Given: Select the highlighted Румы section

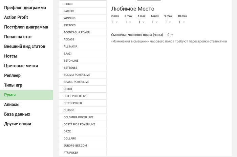Looking at the screenshot, I should (26, 95).
